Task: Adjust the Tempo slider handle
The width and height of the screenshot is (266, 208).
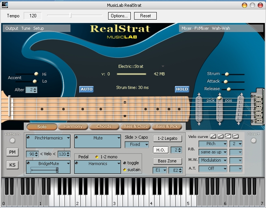Action: click(70, 15)
